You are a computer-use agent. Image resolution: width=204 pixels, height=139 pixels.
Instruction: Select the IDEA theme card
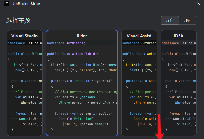[x=179, y=83]
